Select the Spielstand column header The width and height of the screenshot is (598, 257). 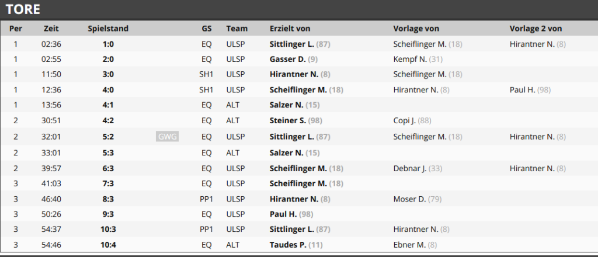[x=108, y=29]
